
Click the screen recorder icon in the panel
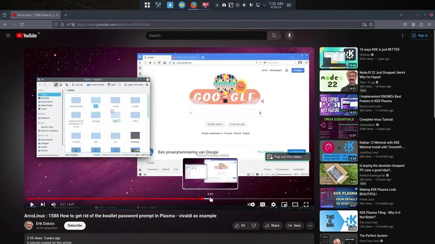coord(205,5)
